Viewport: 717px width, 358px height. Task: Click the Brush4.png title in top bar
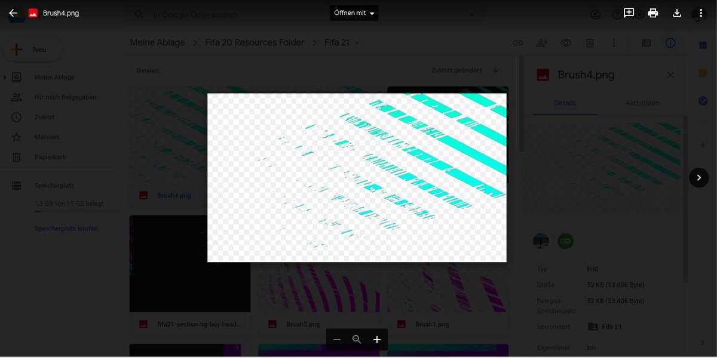pos(61,13)
